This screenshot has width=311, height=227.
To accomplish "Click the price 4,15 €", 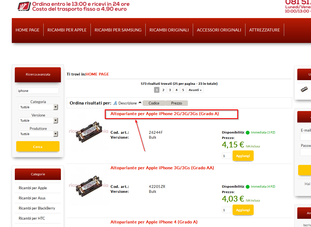I will click(x=233, y=145).
